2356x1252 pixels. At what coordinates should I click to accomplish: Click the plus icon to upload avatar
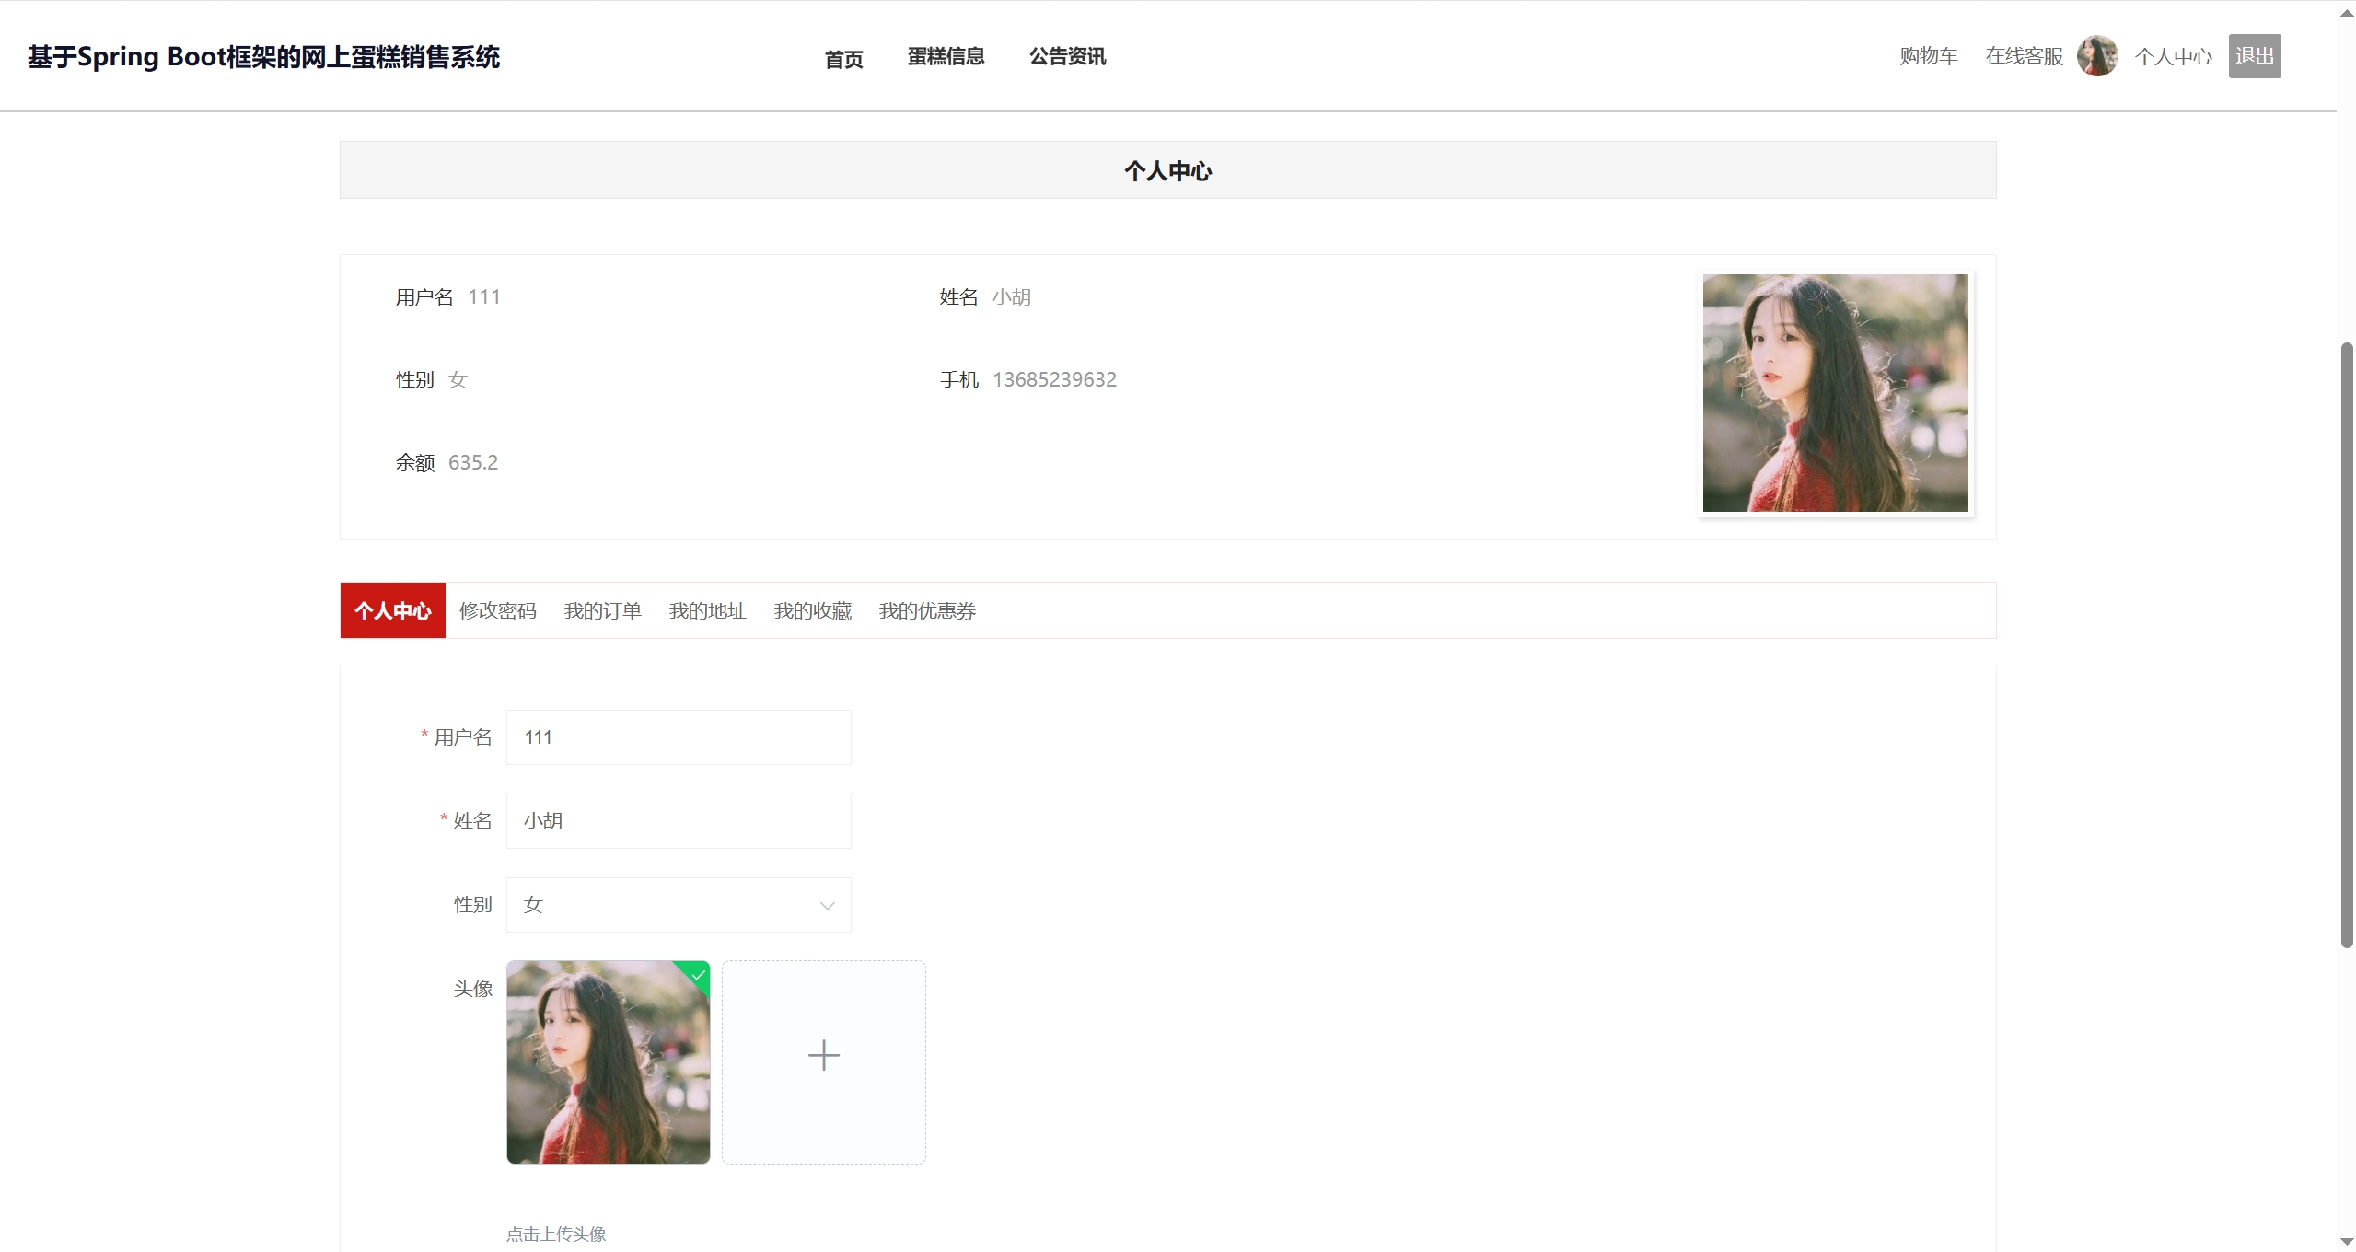pyautogui.click(x=823, y=1055)
